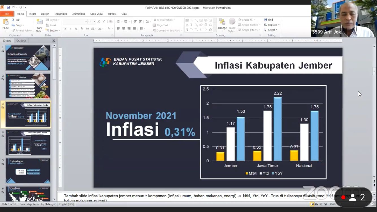Toggle Bold formatting
Viewport: 377px width, 212px height.
pyautogui.click(x=65, y=29)
